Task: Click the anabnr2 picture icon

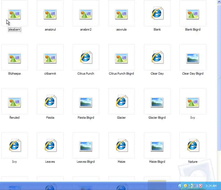Action: 86,14
